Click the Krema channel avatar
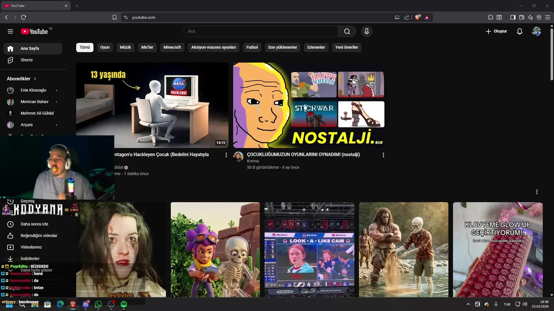The height and width of the screenshot is (311, 554). tap(238, 156)
